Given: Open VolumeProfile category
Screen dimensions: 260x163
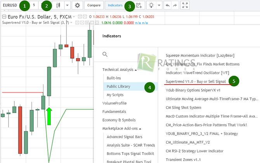Looking at the screenshot, I should 114,103.
